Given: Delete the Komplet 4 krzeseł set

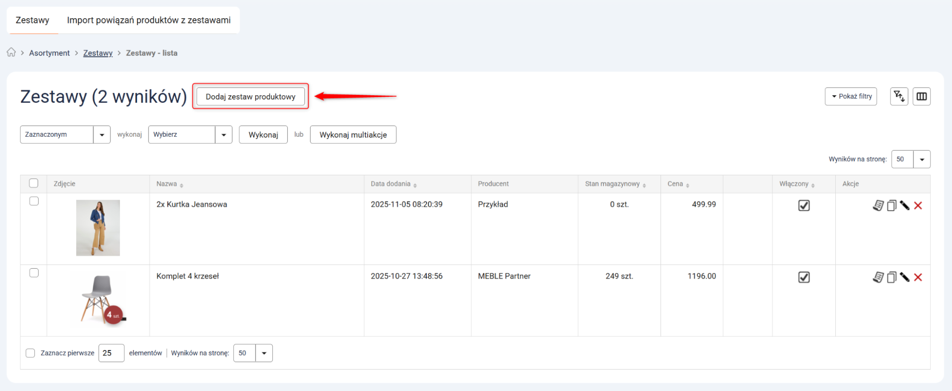Looking at the screenshot, I should [x=918, y=277].
